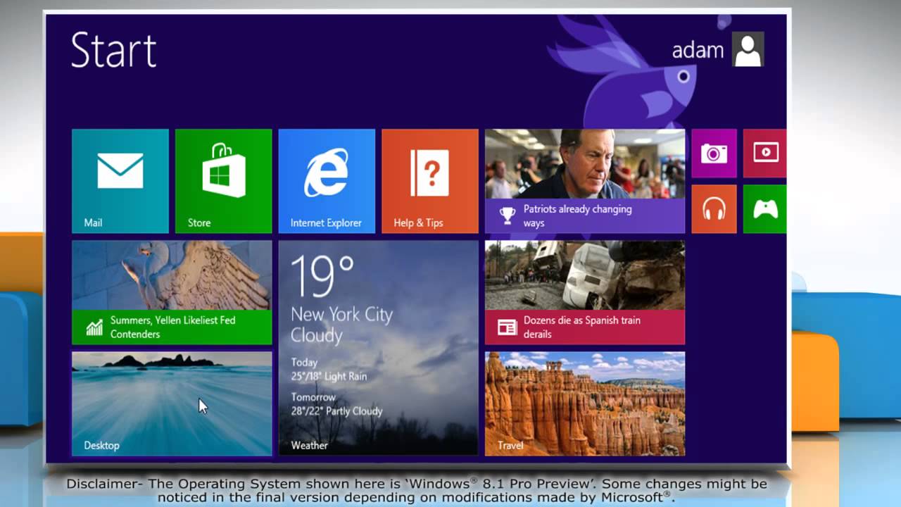Screen dimensions: 901x507
Task: Click the user name adam
Action: (698, 50)
